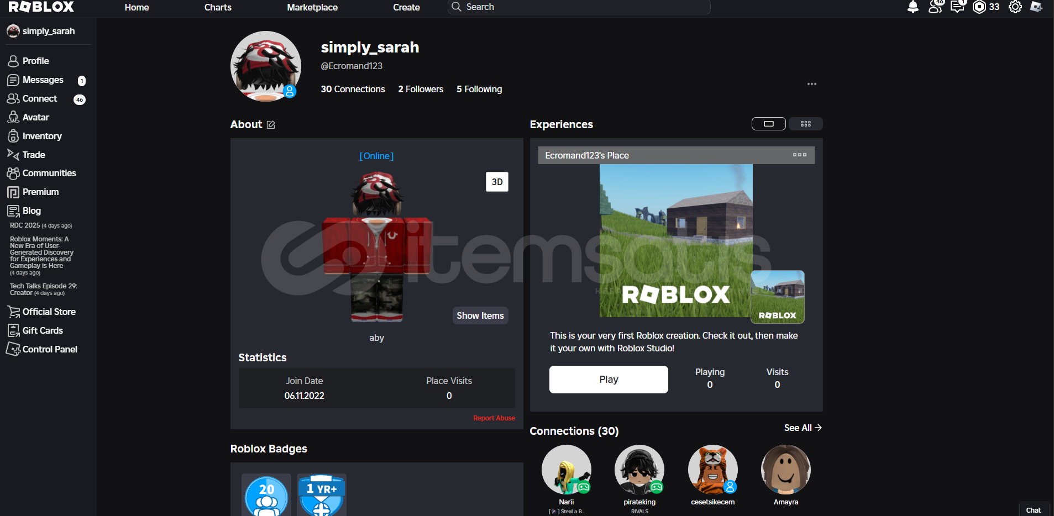Click the @Ecromand123 handle text
The width and height of the screenshot is (1054, 516).
click(352, 66)
